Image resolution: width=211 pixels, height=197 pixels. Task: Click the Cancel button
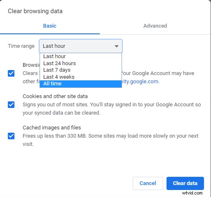point(148,183)
